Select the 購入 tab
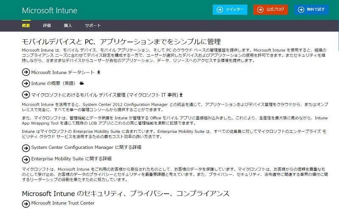The height and width of the screenshot is (209, 339). (68, 25)
